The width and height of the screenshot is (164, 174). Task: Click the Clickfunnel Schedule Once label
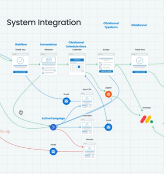(76, 44)
